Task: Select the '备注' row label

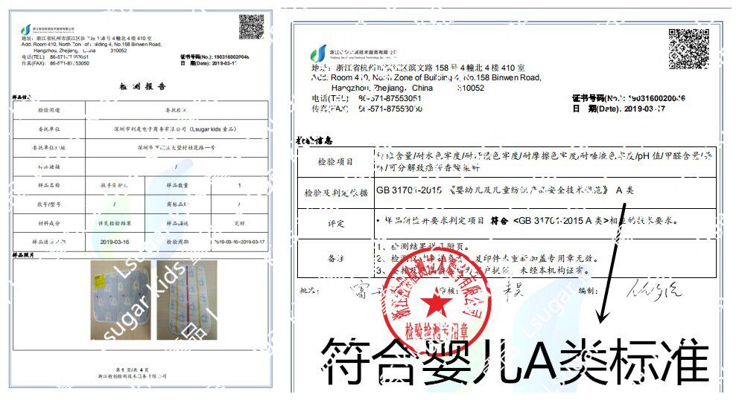Action: pyautogui.click(x=335, y=258)
